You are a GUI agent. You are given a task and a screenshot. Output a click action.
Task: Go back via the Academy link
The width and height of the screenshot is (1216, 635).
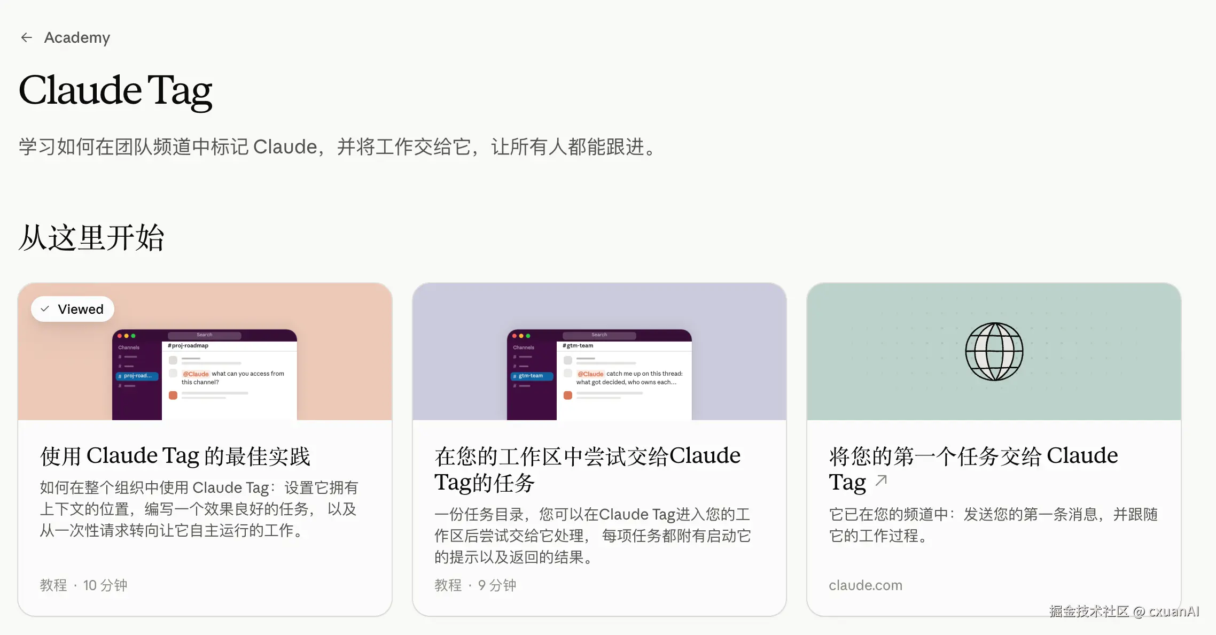[77, 37]
